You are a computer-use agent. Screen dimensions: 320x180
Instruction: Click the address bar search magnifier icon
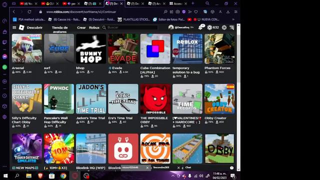point(165,12)
